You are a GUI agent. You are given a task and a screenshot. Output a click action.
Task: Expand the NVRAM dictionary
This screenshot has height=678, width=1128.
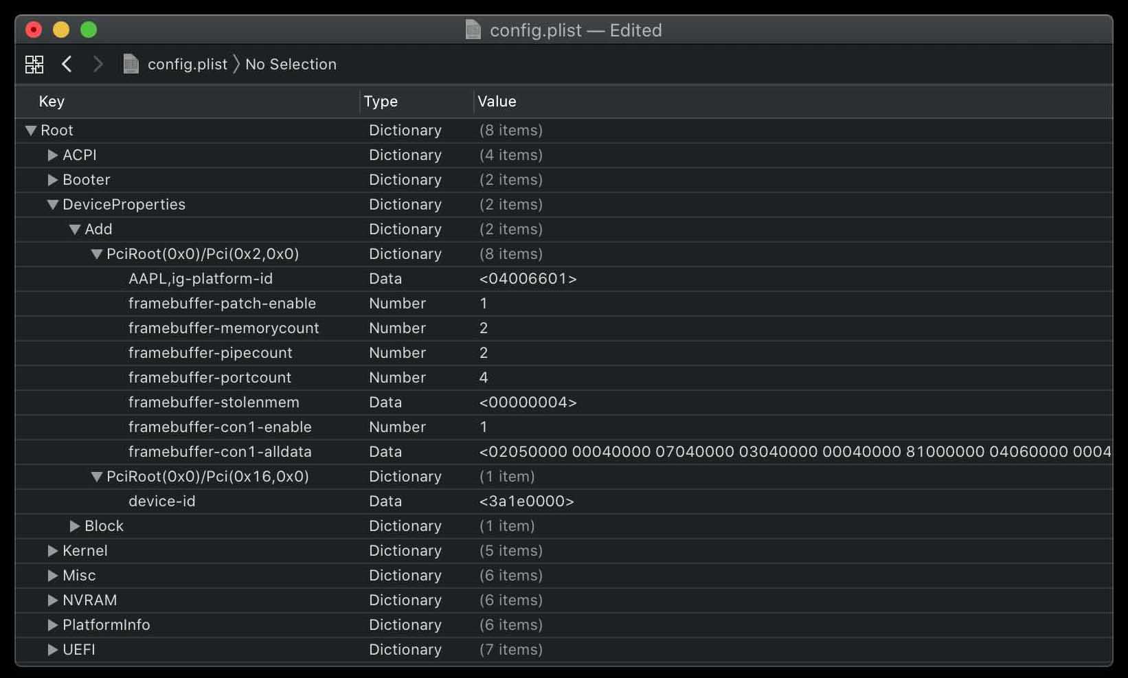53,600
